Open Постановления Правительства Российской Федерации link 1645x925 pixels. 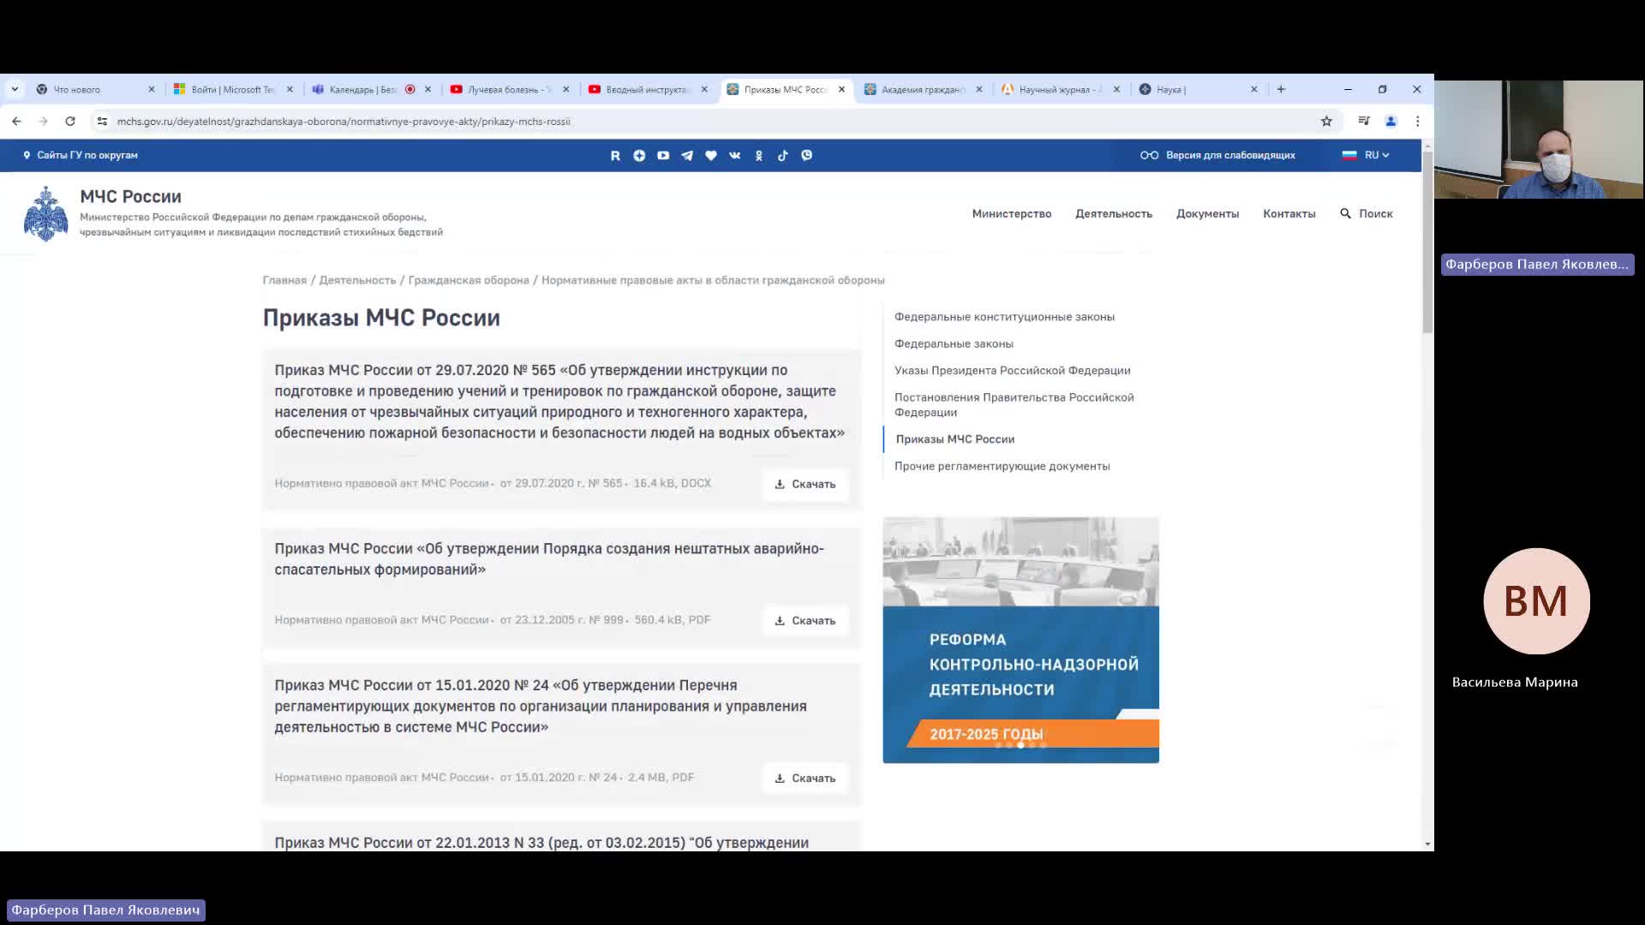tap(1014, 404)
